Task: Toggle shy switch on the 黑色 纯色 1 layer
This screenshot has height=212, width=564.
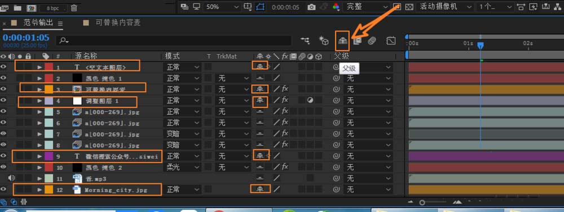Action: 260,78
